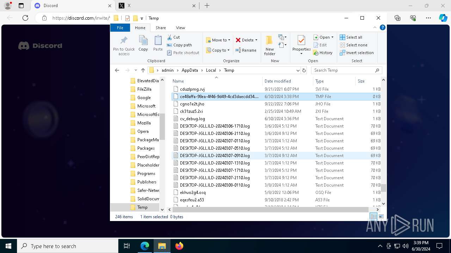Viewport: 451px width, 253px height.
Task: Select Mozilla folder in tree
Action: click(x=144, y=123)
